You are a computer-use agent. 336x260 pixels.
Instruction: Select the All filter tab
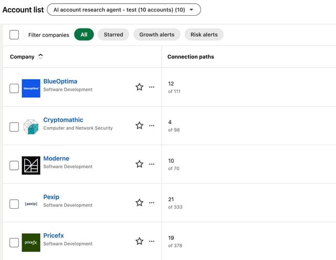[84, 35]
